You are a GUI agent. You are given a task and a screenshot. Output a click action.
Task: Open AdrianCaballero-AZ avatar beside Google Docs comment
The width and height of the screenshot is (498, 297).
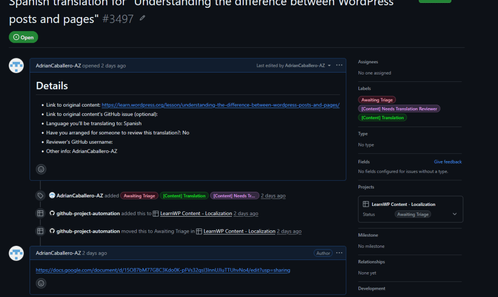(x=16, y=253)
